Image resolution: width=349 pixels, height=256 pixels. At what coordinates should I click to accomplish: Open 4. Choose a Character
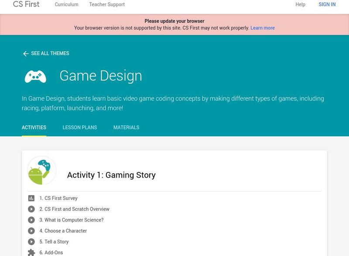point(63,231)
